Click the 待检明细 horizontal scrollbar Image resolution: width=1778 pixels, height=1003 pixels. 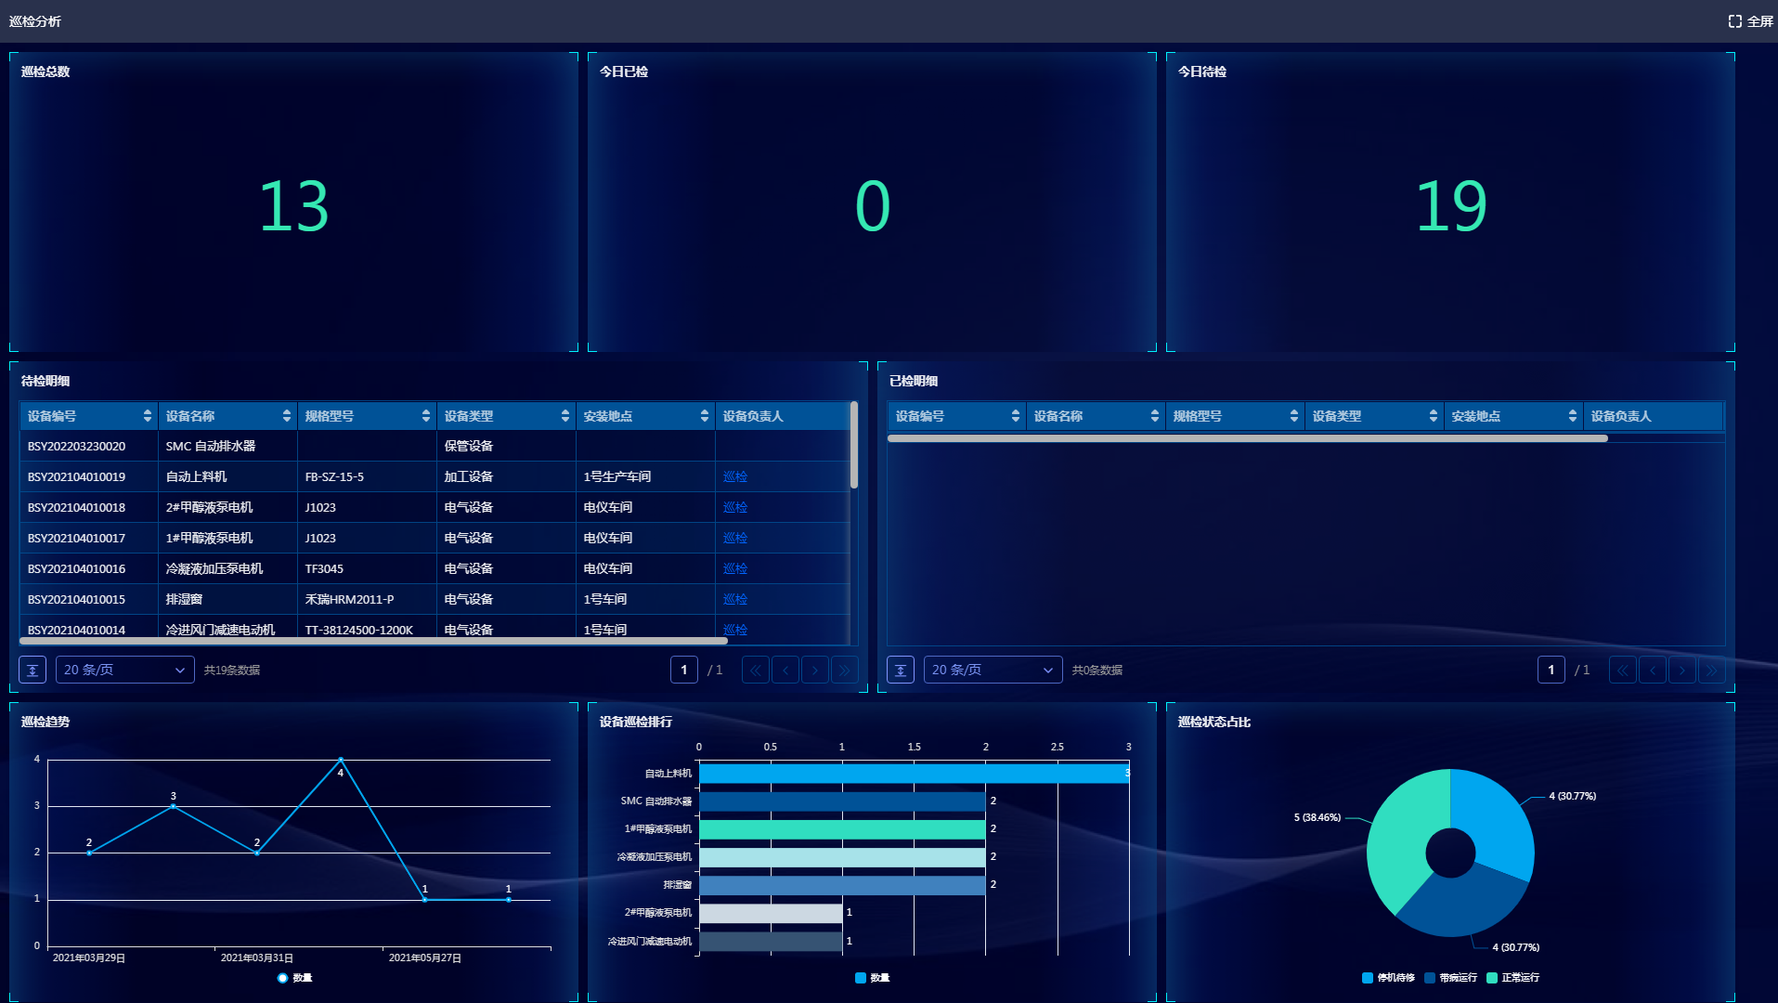coord(373,641)
